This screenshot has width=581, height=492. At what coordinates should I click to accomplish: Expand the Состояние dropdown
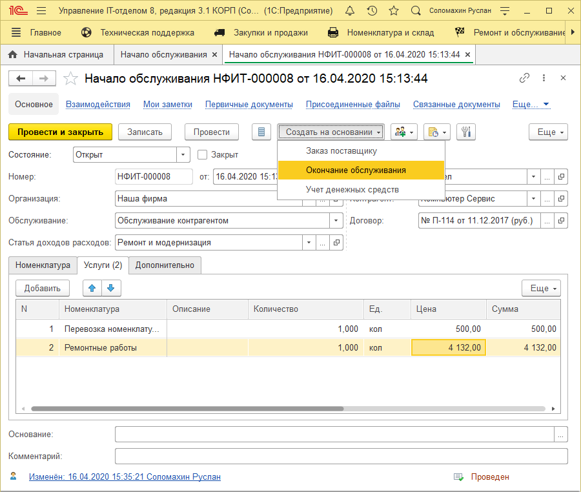click(x=183, y=155)
